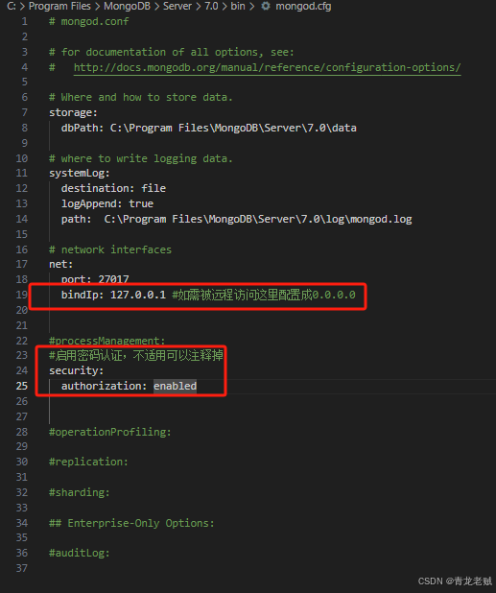The width and height of the screenshot is (496, 593).
Task: Click the 'security:' key
Action: 76,370
